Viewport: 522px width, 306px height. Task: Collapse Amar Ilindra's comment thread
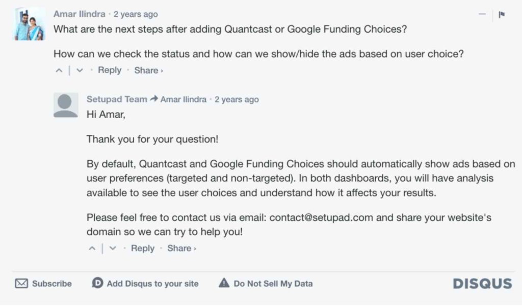(x=482, y=15)
